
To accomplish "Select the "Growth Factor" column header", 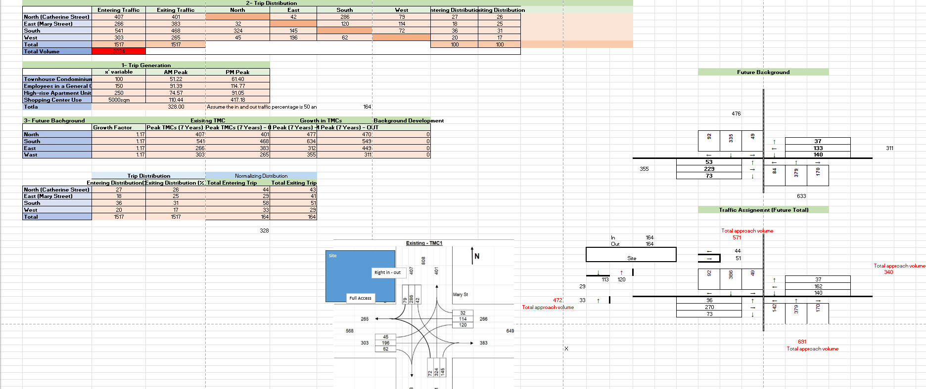I will point(113,127).
